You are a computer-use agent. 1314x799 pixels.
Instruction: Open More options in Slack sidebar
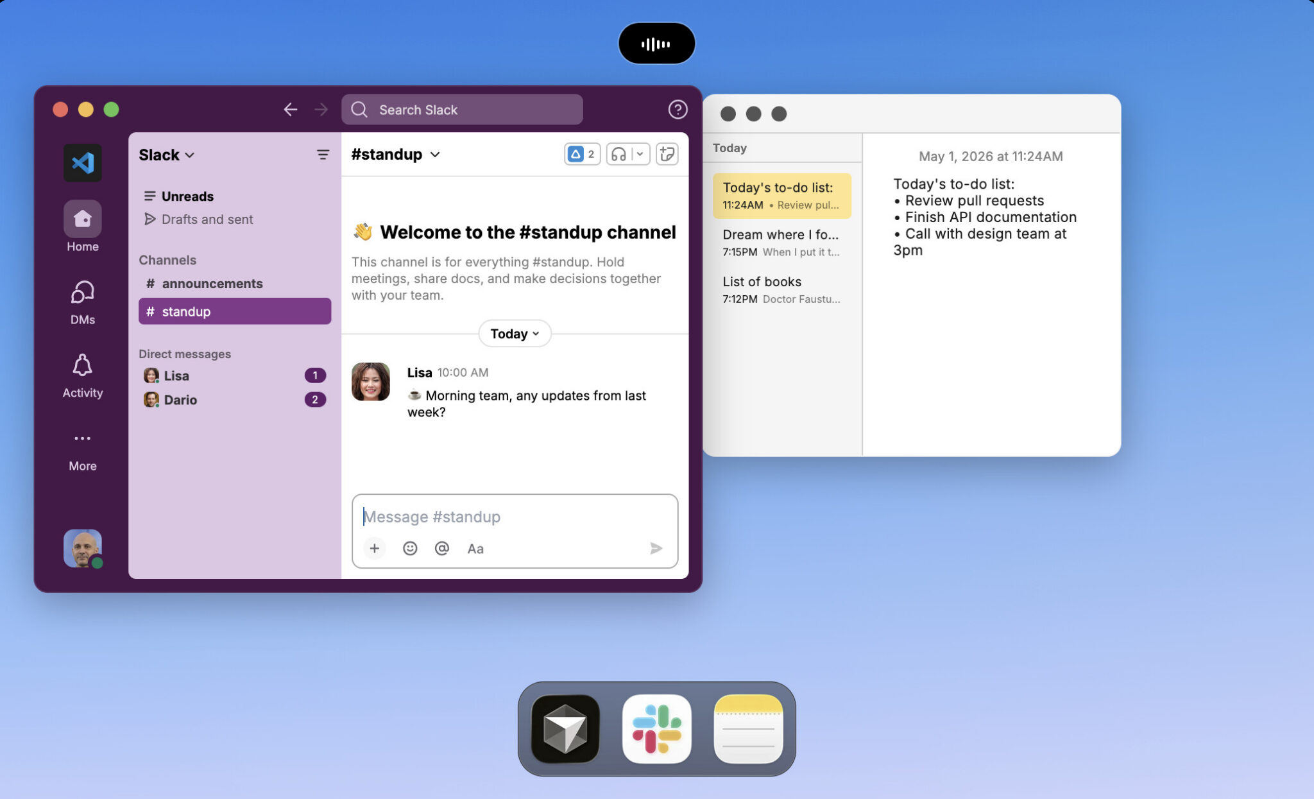82,452
